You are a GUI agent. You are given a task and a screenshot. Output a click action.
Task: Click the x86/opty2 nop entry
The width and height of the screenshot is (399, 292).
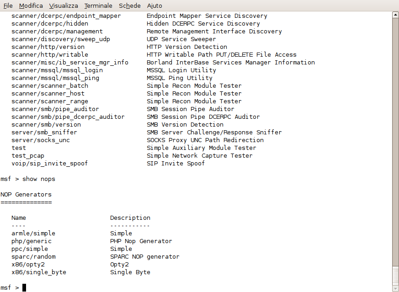click(x=28, y=265)
